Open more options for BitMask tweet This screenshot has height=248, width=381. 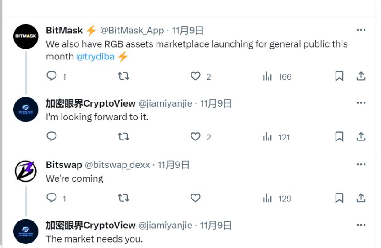click(361, 30)
